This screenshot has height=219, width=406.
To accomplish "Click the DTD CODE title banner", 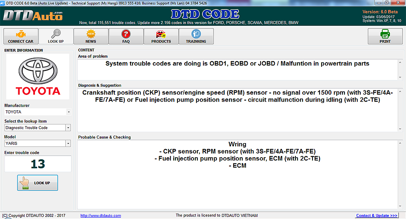I will click(205, 14).
